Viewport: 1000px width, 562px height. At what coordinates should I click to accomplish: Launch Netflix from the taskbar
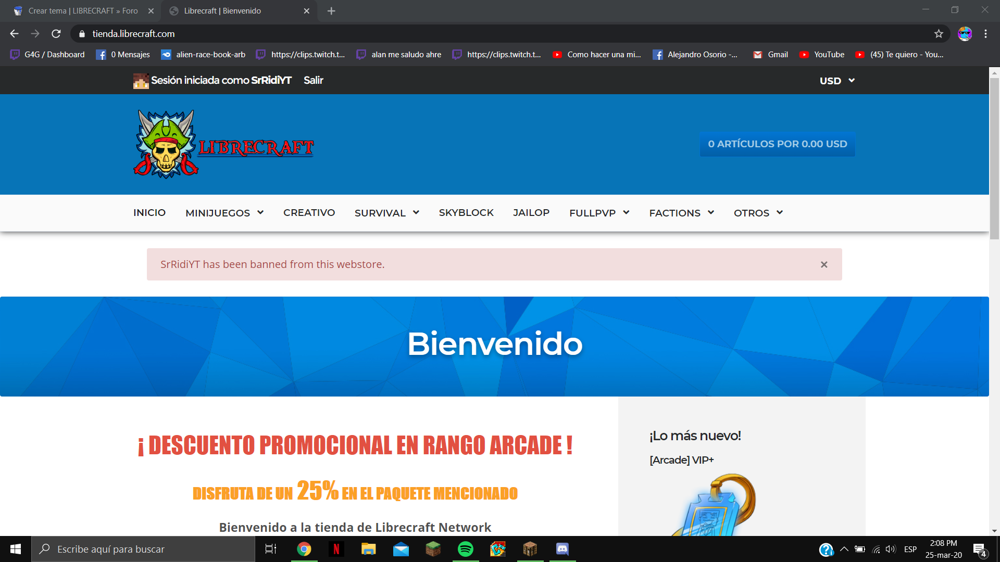pos(336,549)
